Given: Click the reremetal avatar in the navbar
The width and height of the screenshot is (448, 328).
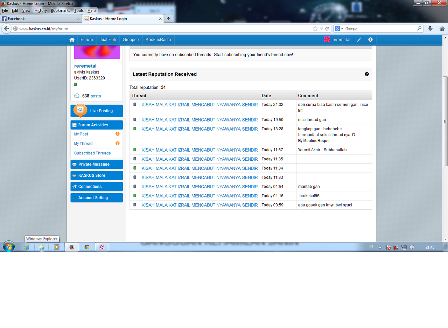Looking at the screenshot, I should pos(327,40).
